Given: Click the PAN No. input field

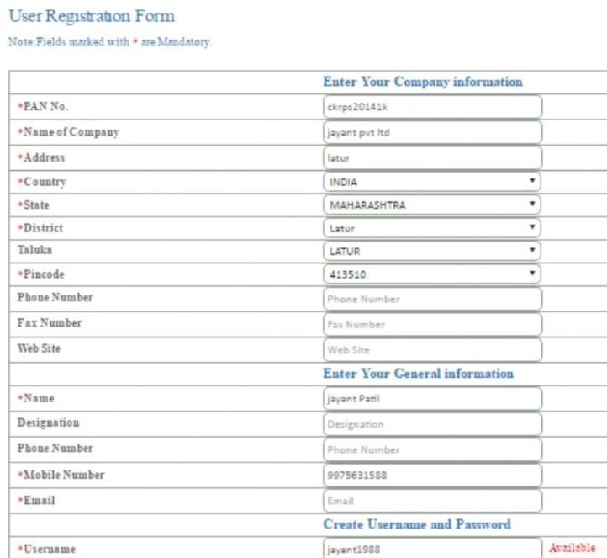Looking at the screenshot, I should (432, 107).
